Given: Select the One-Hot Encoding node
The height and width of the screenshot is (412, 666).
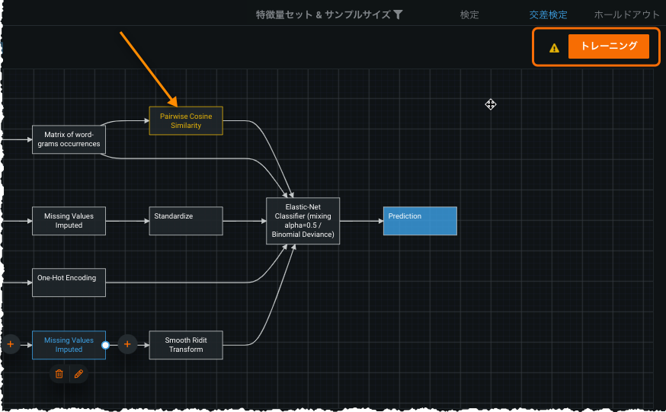Looking at the screenshot, I should coord(69,283).
